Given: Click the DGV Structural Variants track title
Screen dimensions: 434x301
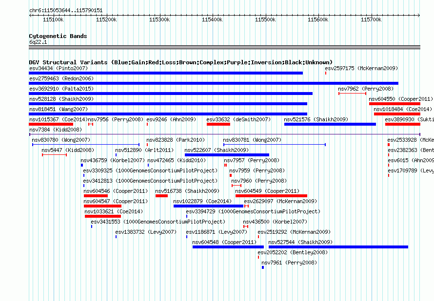Looking at the screenshot, I should pyautogui.click(x=181, y=62).
